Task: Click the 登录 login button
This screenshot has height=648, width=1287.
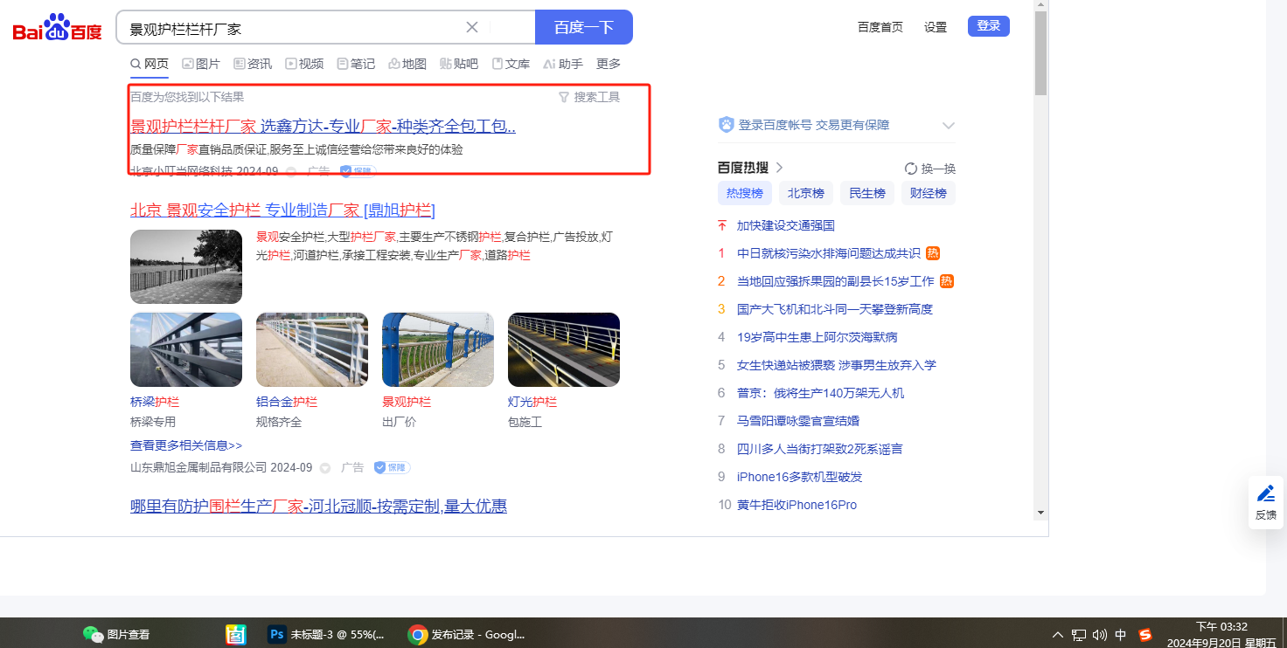Action: click(989, 26)
